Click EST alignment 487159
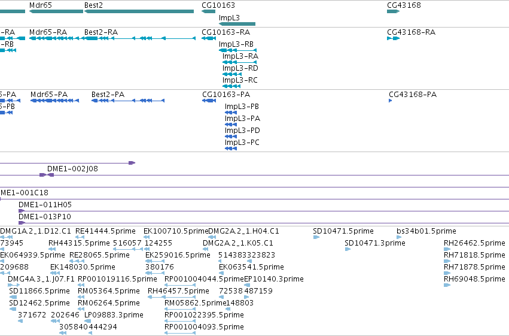This screenshot has height=336, width=509. 258,291
